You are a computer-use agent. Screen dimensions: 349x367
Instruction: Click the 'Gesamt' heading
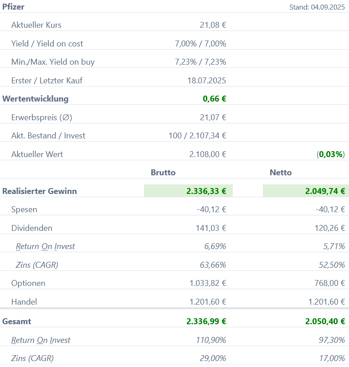(17, 321)
